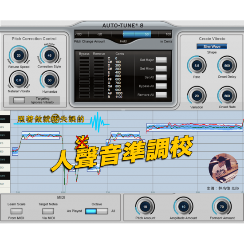Click the Pitch Change Amount meter
Viewport: 244px width, 244px height.
pyautogui.click(x=123, y=34)
